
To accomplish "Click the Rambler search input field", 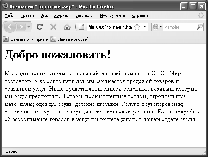I will [180, 27].
